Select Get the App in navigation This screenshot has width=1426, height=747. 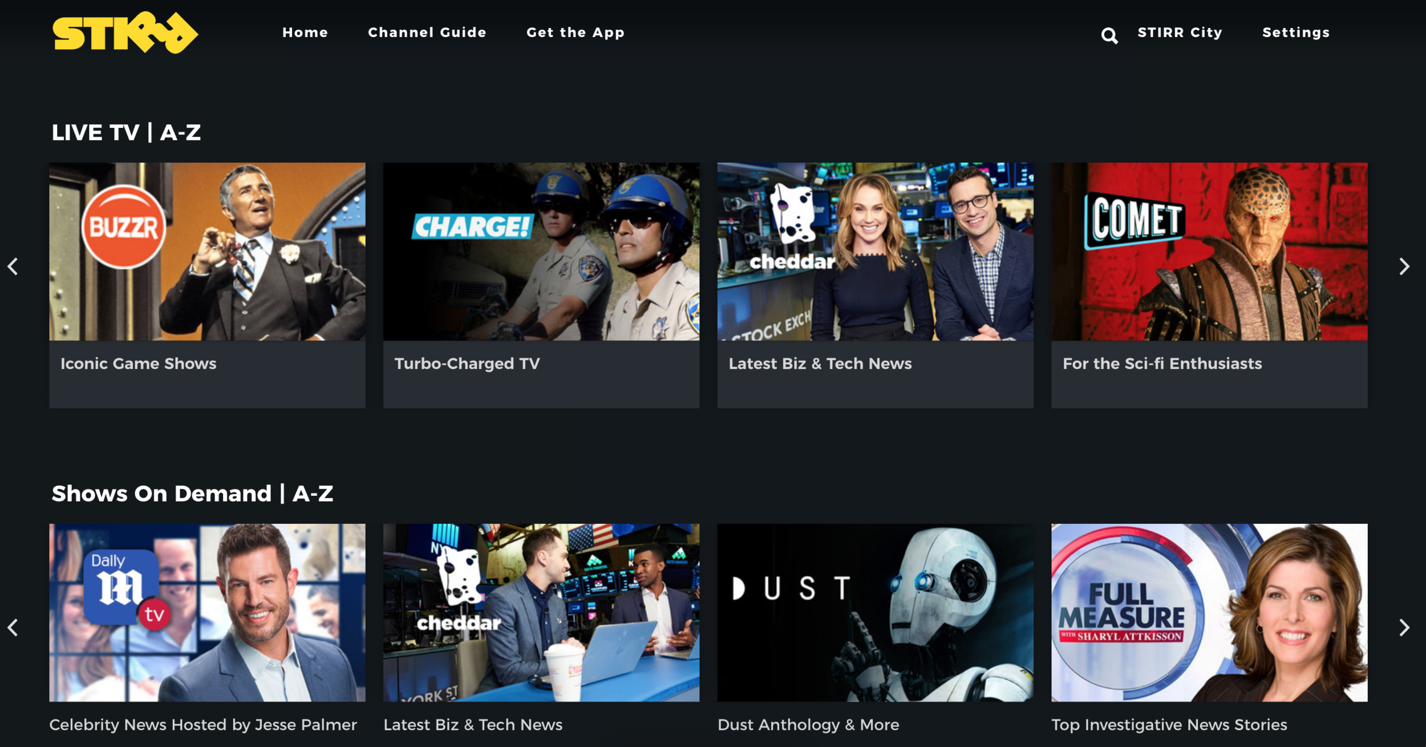(x=576, y=33)
